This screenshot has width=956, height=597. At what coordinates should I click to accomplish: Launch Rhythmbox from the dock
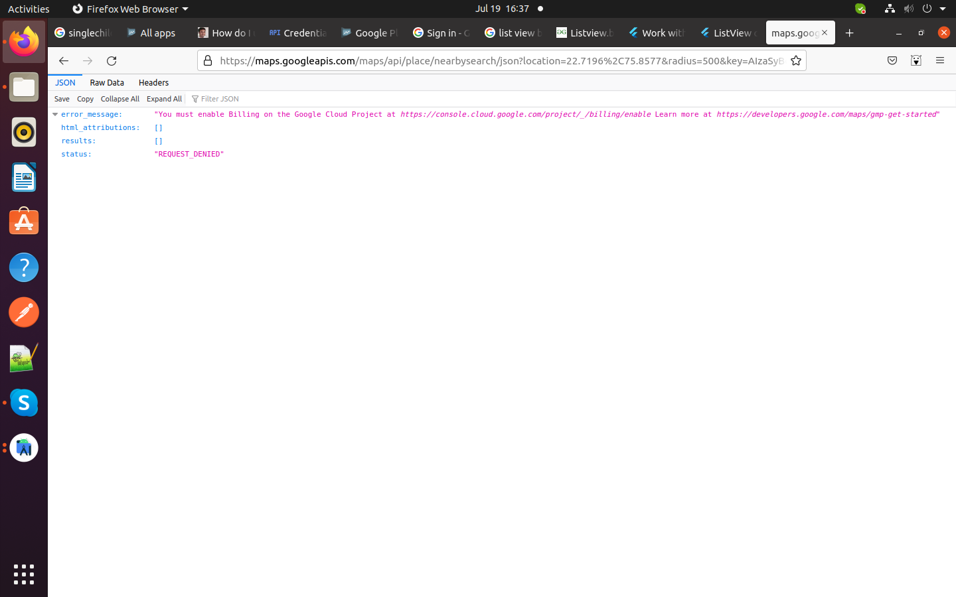tap(24, 133)
